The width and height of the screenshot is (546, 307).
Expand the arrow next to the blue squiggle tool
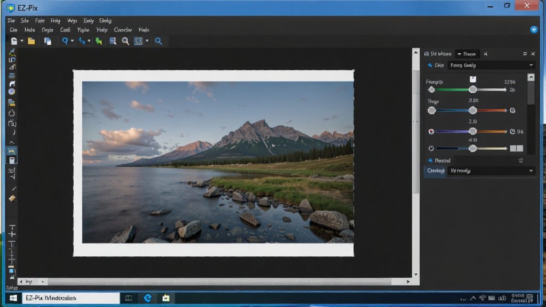point(89,41)
